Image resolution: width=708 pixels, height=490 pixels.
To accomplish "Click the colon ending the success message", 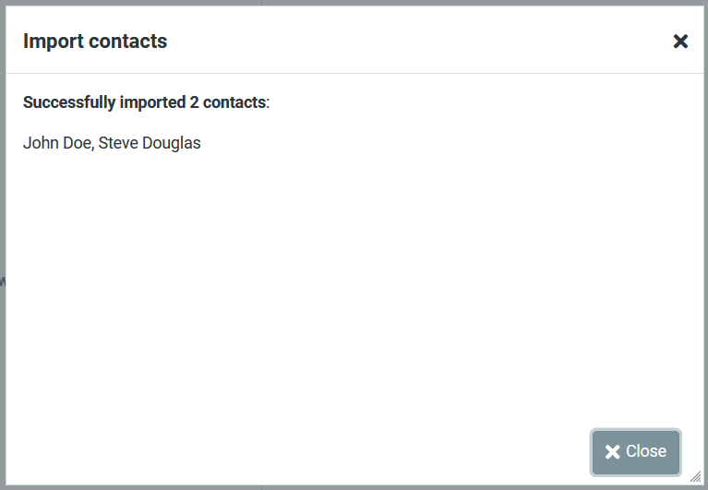I will click(268, 103).
